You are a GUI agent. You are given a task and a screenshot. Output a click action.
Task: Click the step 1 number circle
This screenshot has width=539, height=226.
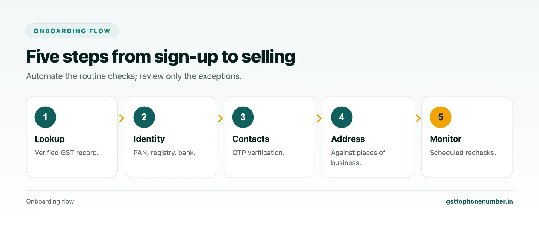click(45, 117)
